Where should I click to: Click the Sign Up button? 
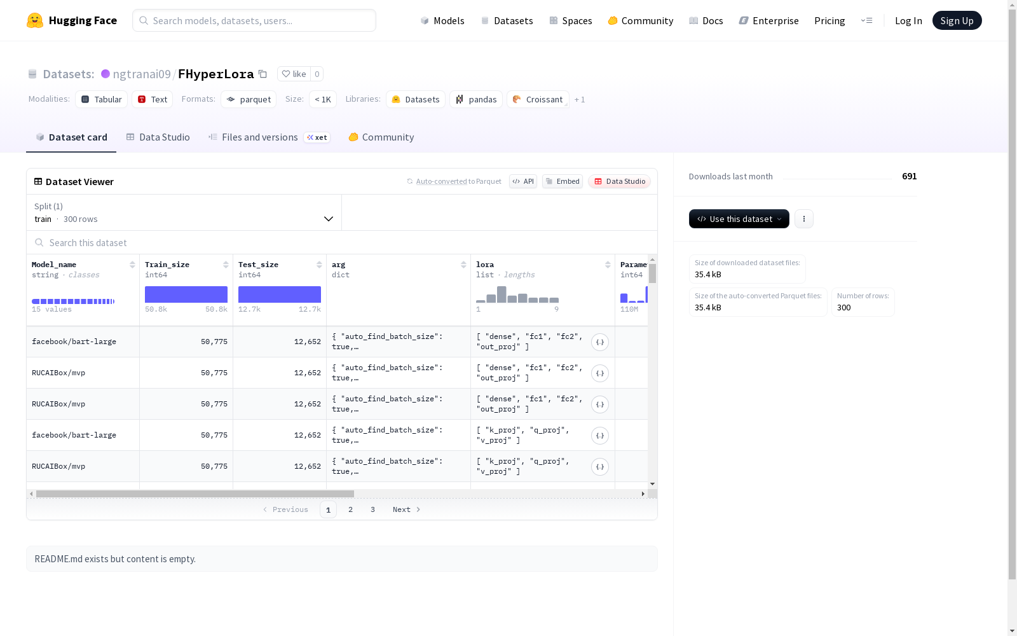pos(957,20)
